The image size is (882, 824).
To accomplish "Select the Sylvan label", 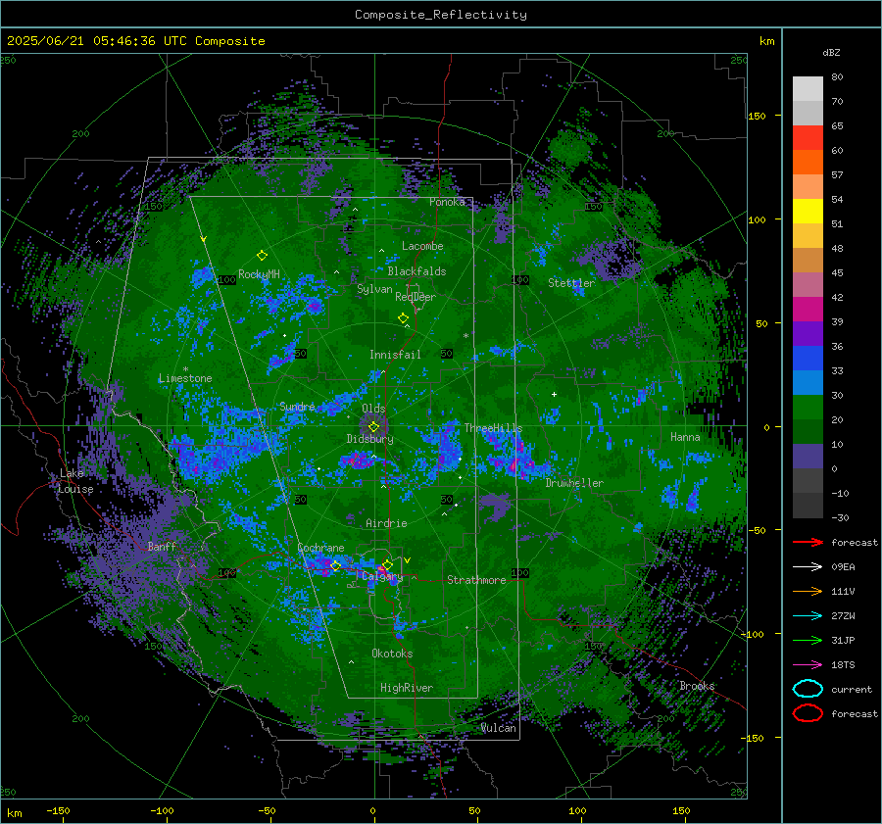I will (x=374, y=289).
